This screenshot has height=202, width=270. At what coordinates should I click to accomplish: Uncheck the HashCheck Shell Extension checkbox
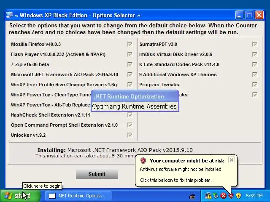click(130, 115)
